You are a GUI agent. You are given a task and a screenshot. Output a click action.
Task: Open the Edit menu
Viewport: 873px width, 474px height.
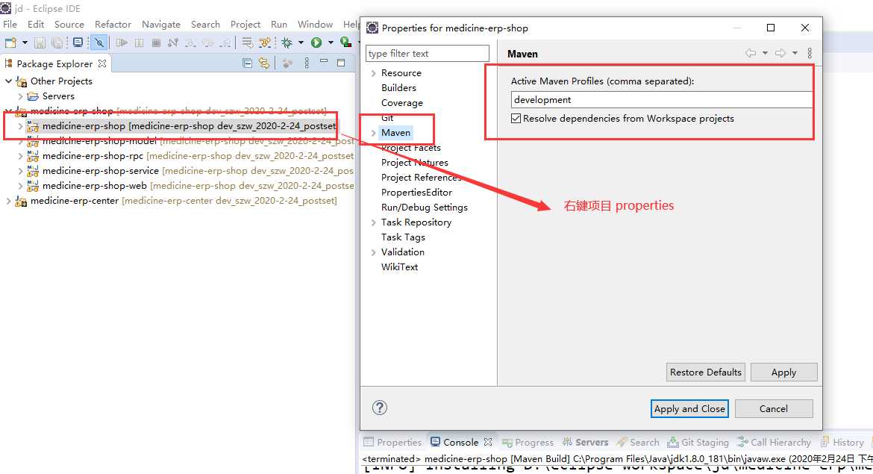point(36,24)
